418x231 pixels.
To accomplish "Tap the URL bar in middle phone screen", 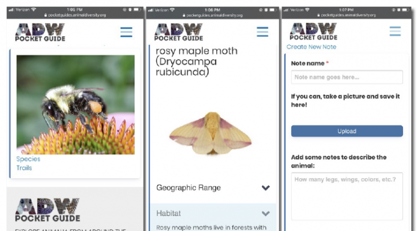I will (213, 16).
